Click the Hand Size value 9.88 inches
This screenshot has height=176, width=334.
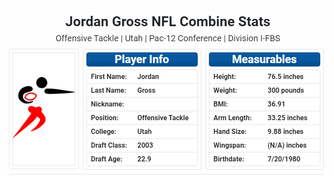285,131
